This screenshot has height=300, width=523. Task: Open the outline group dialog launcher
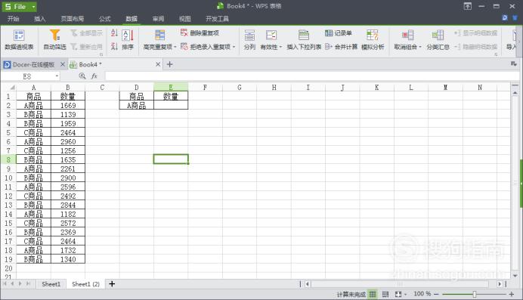tap(496, 54)
